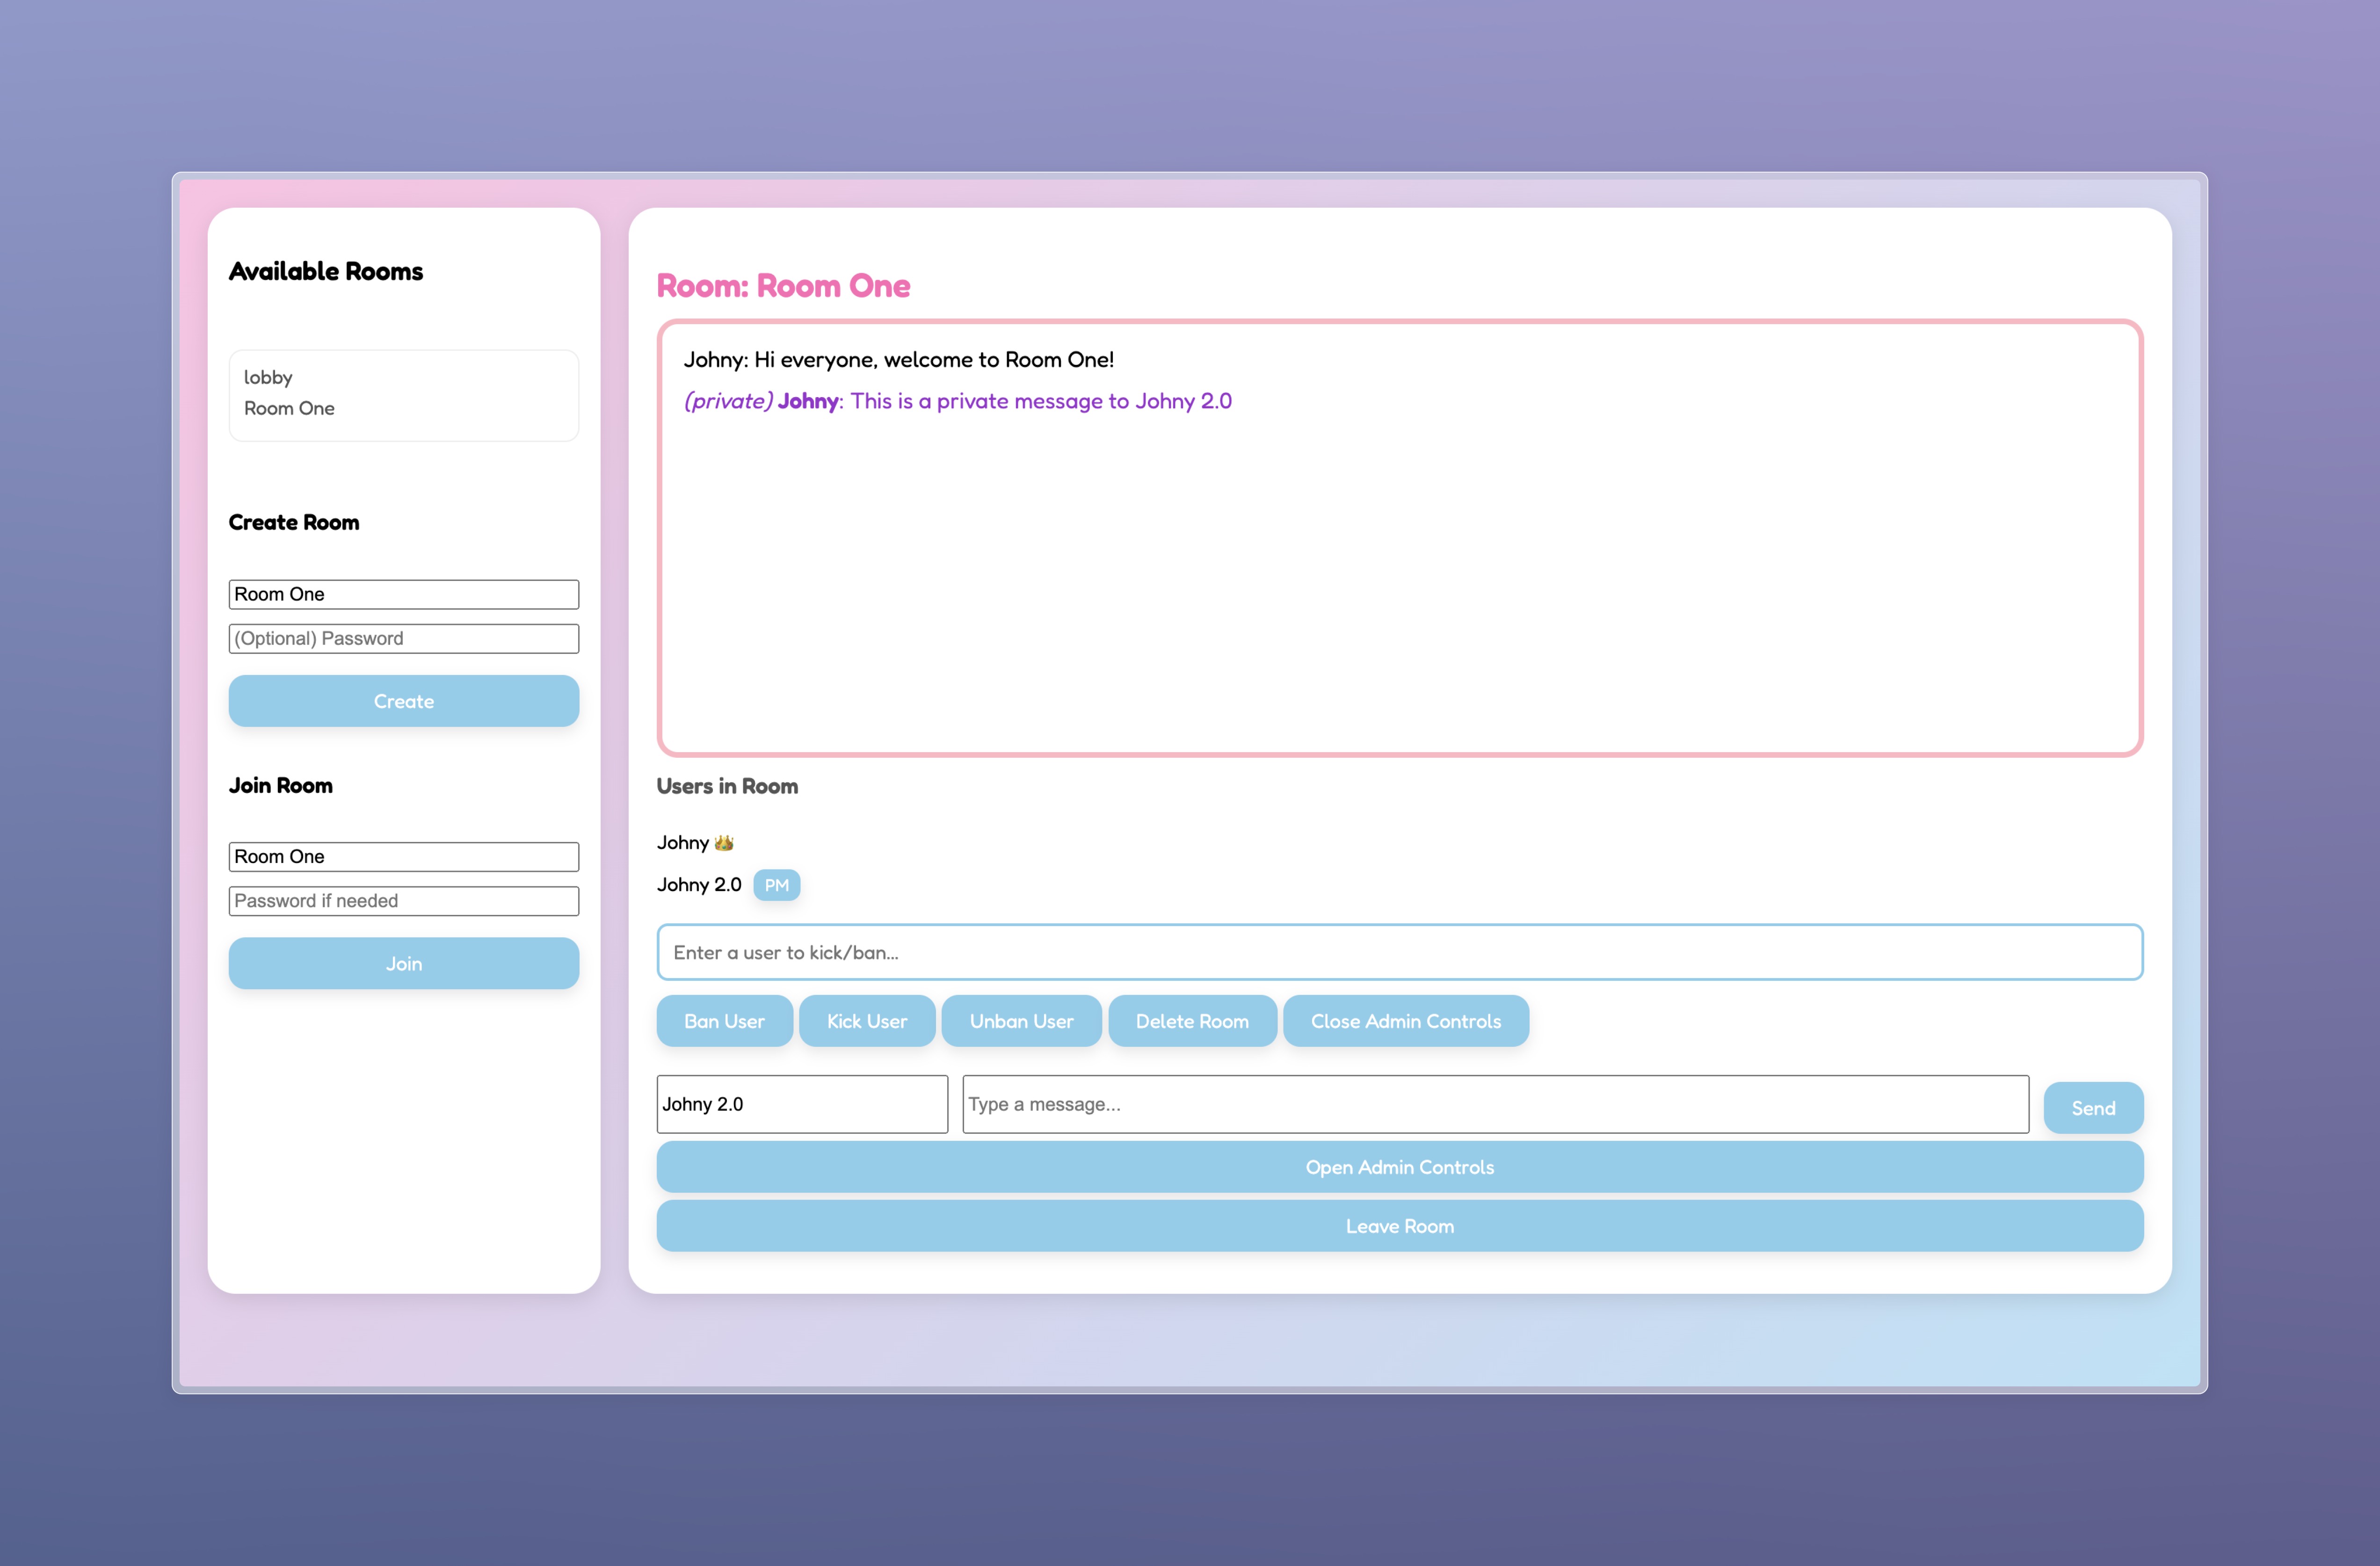Send the chat message
Screen dimensions: 2380x1566
[x=2092, y=1108]
